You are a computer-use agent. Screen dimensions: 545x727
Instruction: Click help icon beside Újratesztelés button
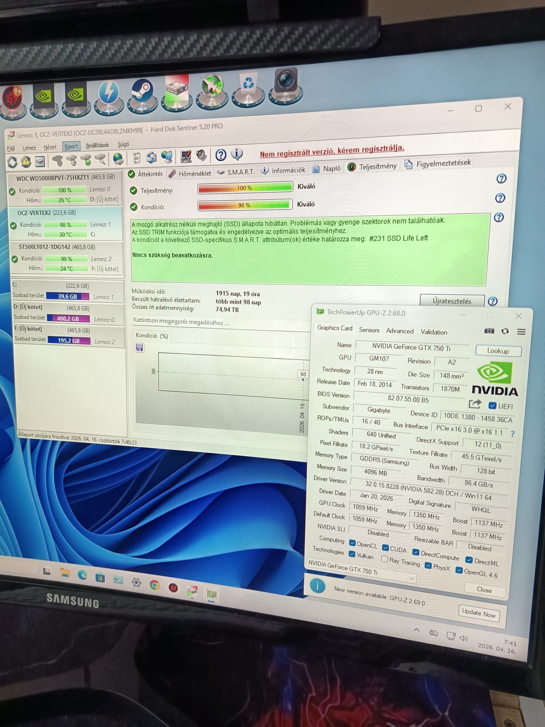pyautogui.click(x=492, y=301)
